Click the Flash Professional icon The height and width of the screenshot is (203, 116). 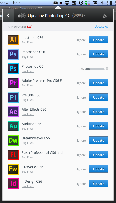[x=13, y=155]
